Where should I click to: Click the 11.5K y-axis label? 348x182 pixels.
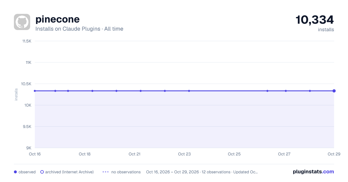[x=27, y=41]
